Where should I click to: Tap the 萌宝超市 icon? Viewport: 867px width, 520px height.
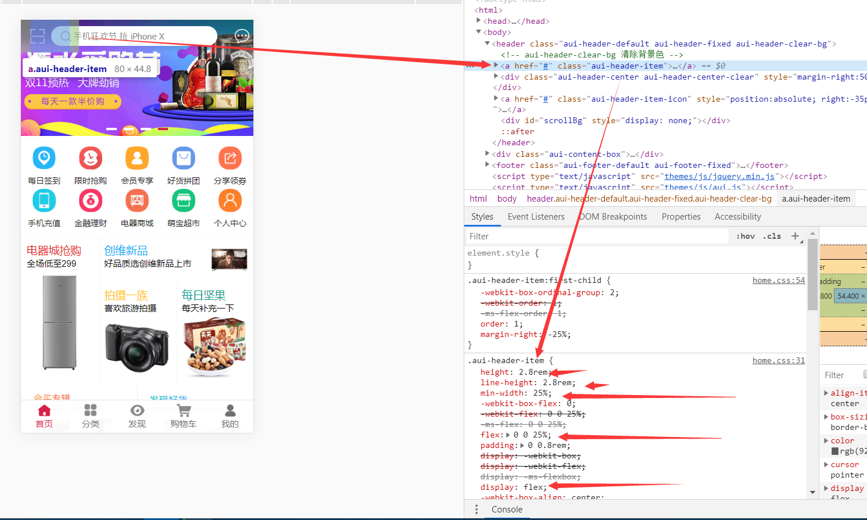[x=184, y=201]
